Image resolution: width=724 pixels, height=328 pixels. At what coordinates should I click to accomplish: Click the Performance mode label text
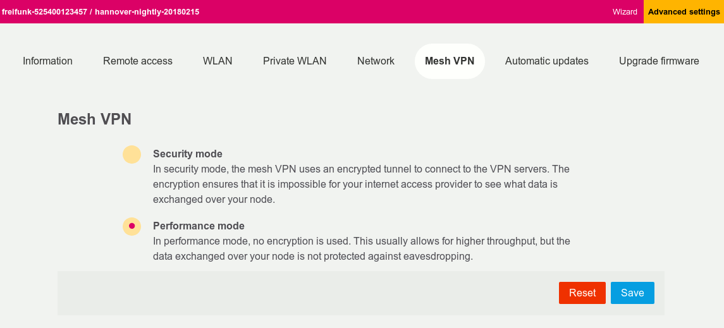tap(199, 226)
